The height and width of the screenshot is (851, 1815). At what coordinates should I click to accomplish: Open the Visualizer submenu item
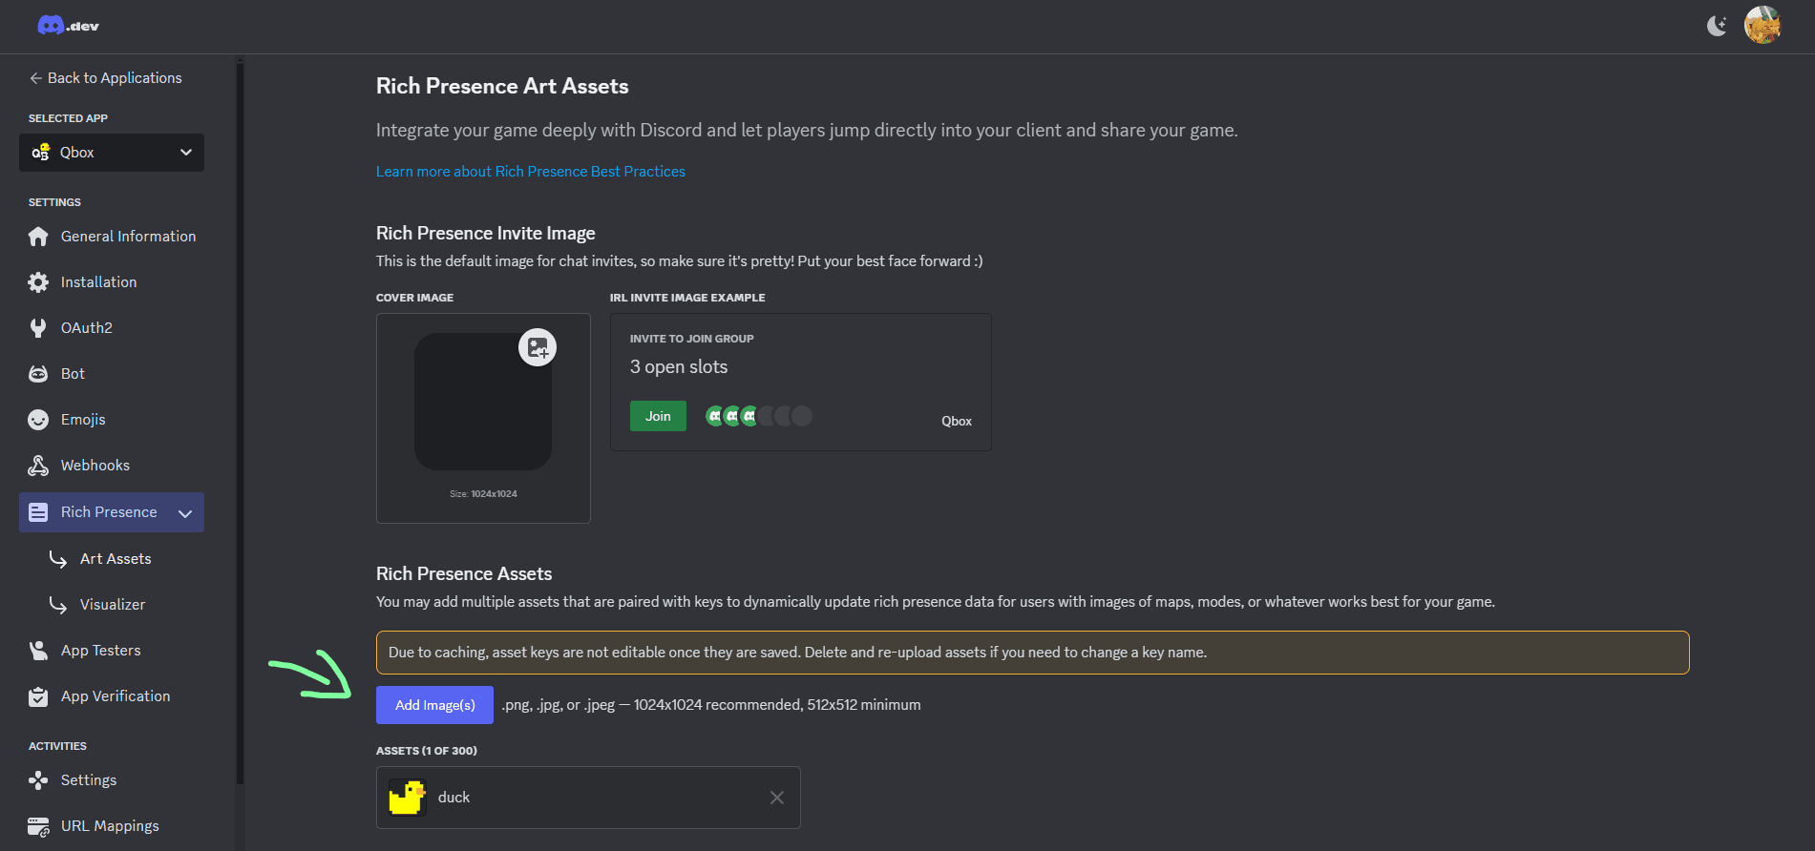(113, 605)
